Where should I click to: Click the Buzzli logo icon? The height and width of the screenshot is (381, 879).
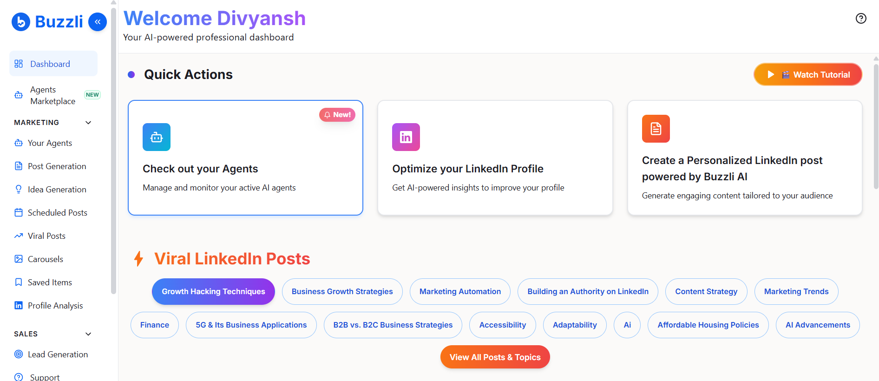tap(21, 22)
